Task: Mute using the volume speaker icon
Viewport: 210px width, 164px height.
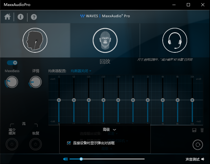Action: (x=66, y=159)
